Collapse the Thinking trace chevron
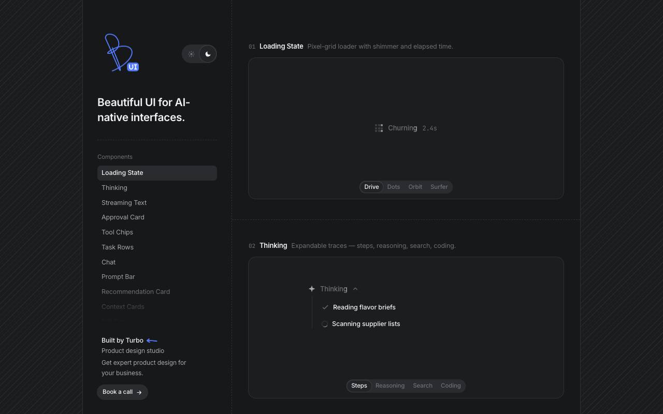663x414 pixels. click(355, 289)
